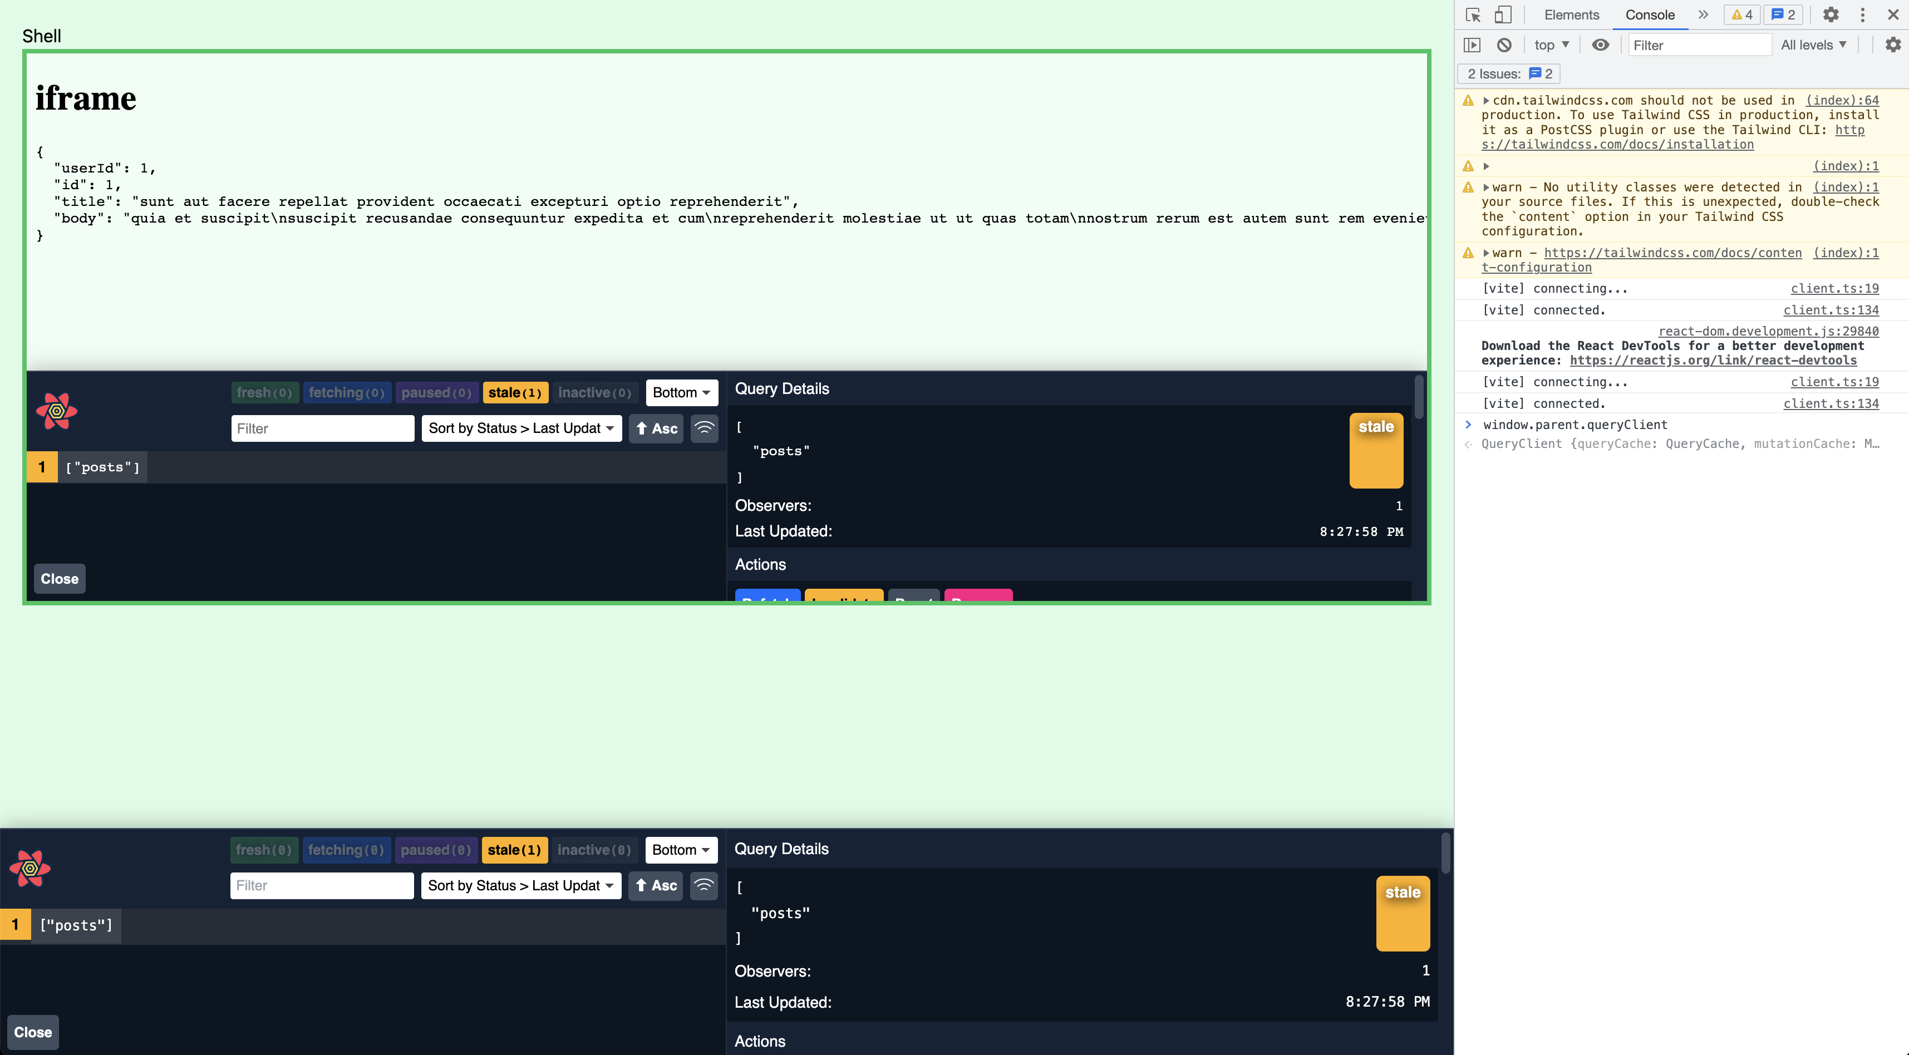Click the yellow stale status swatch in the iframe details

pyautogui.click(x=1375, y=451)
